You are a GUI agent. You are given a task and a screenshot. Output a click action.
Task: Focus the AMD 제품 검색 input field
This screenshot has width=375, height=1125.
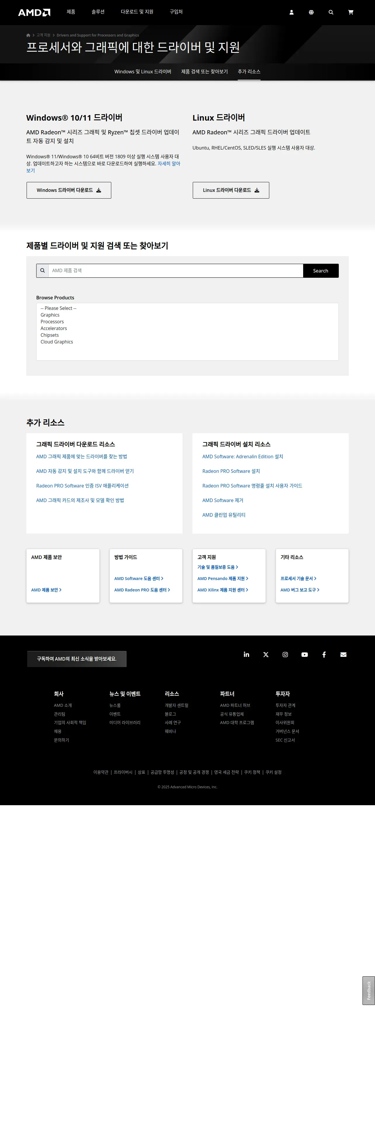click(x=176, y=271)
